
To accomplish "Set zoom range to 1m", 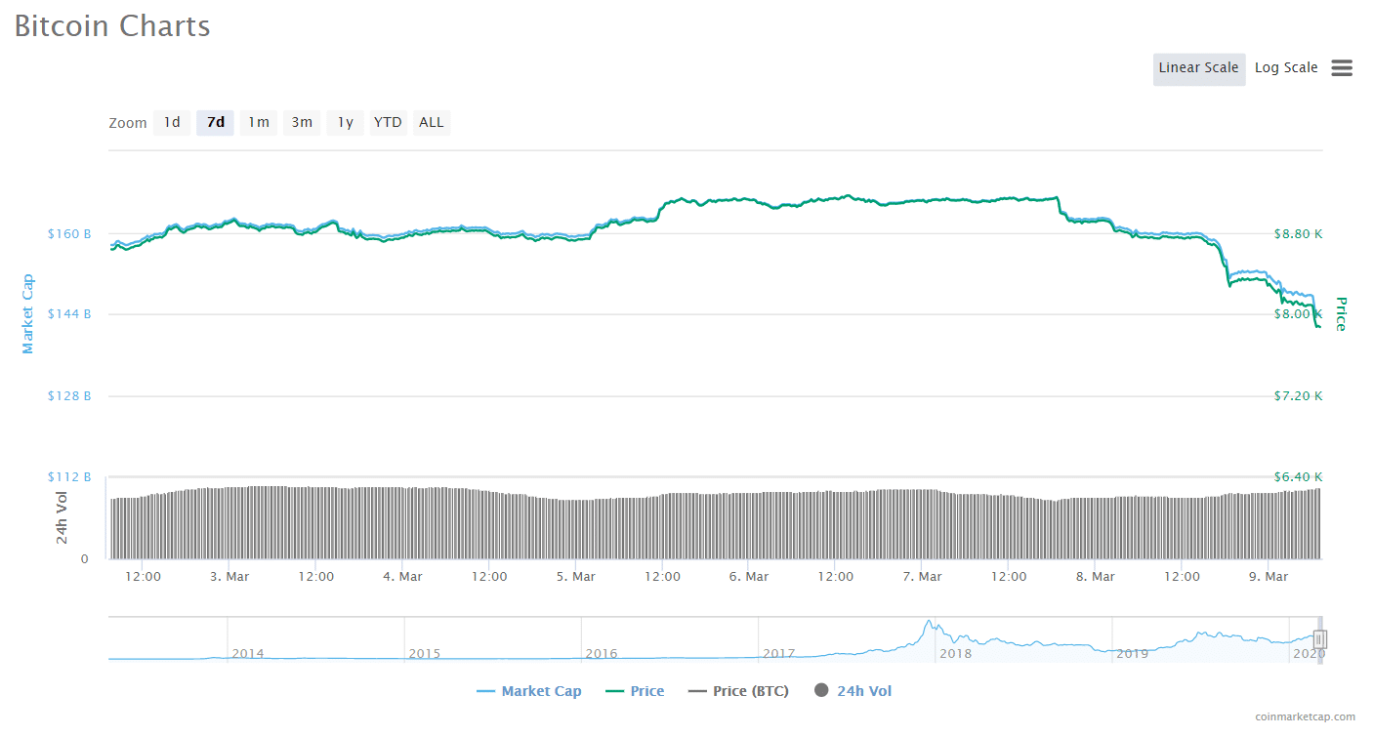I will pyautogui.click(x=258, y=122).
